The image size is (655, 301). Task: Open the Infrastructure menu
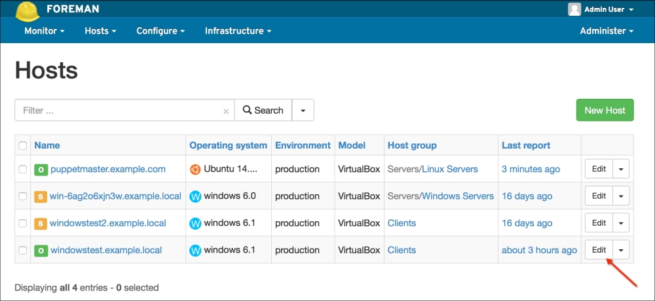coord(237,31)
